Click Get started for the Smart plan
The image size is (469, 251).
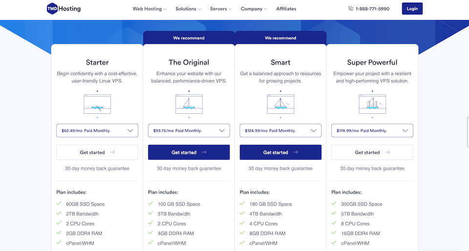[280, 152]
